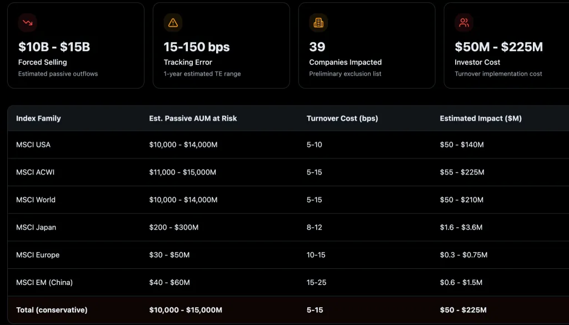This screenshot has height=325, width=569.
Task: Select the Index Family column header
Action: (x=38, y=118)
